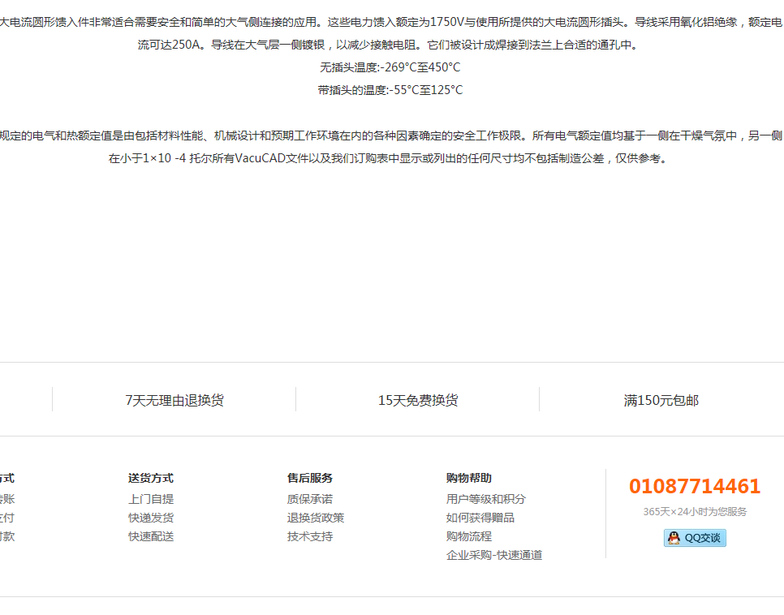This screenshot has width=784, height=615.
Task: Open the 上门自提 link
Action: point(151,499)
